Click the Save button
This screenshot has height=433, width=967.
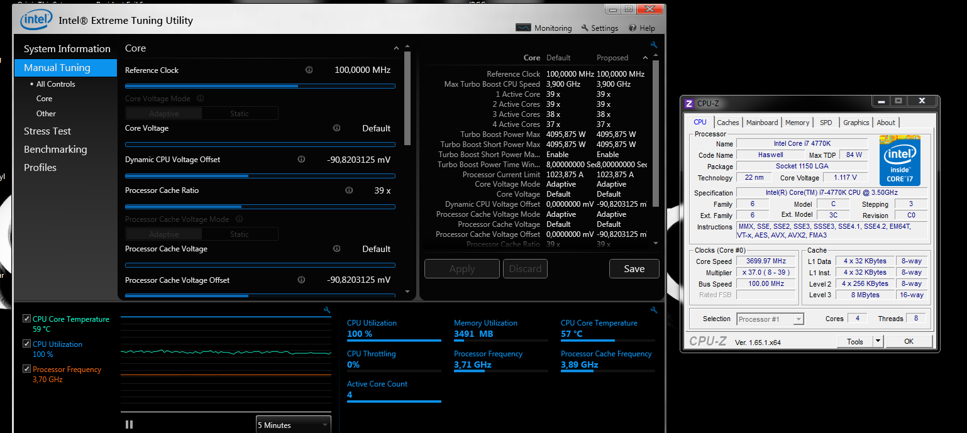(634, 268)
